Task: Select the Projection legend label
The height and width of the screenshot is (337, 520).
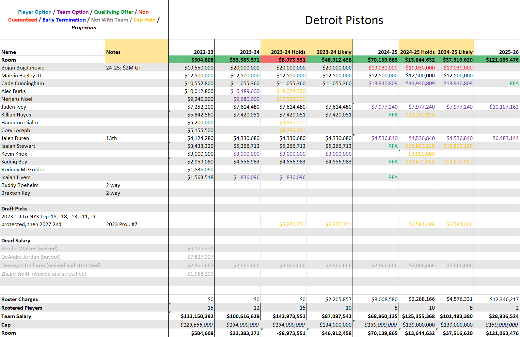Action: point(84,27)
